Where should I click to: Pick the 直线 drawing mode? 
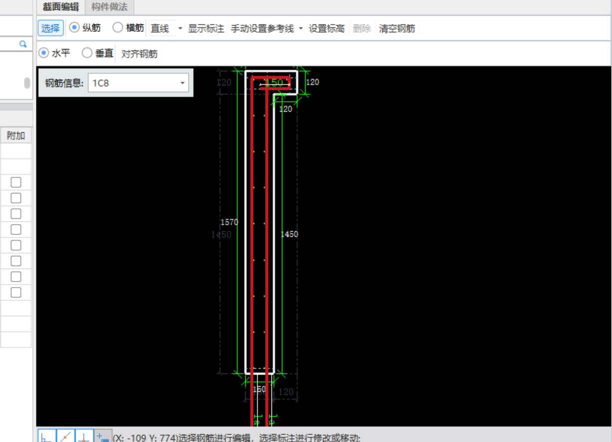click(160, 28)
